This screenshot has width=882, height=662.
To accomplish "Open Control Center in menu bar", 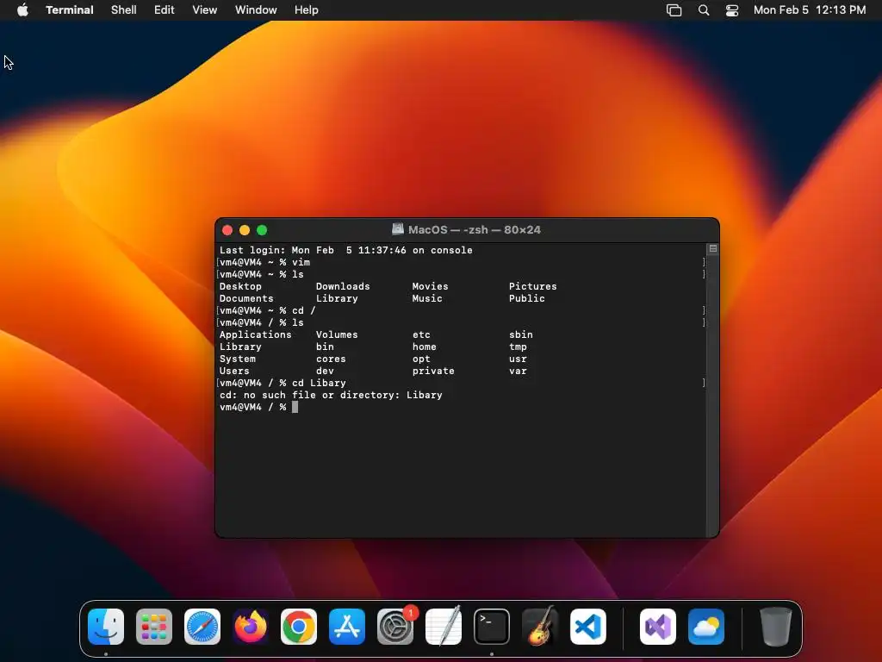I will [732, 10].
